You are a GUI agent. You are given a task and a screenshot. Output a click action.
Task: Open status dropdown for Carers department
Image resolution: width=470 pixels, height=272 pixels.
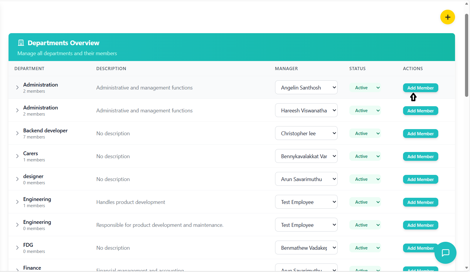(x=365, y=156)
